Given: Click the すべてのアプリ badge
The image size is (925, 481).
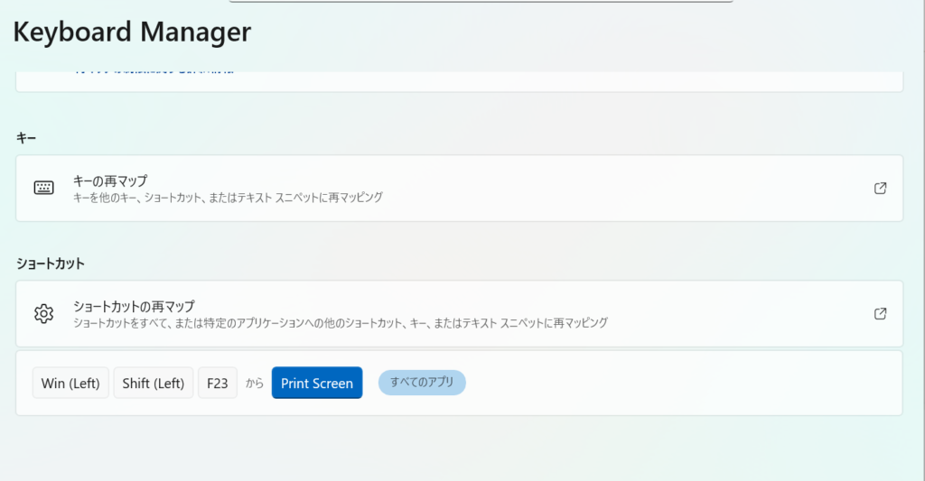Looking at the screenshot, I should (x=422, y=383).
